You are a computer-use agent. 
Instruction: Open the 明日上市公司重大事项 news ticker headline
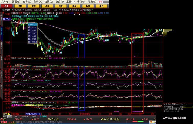[x=39, y=122]
